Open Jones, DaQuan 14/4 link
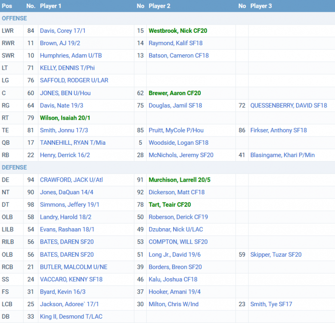This screenshot has width=335, height=323. click(66, 192)
